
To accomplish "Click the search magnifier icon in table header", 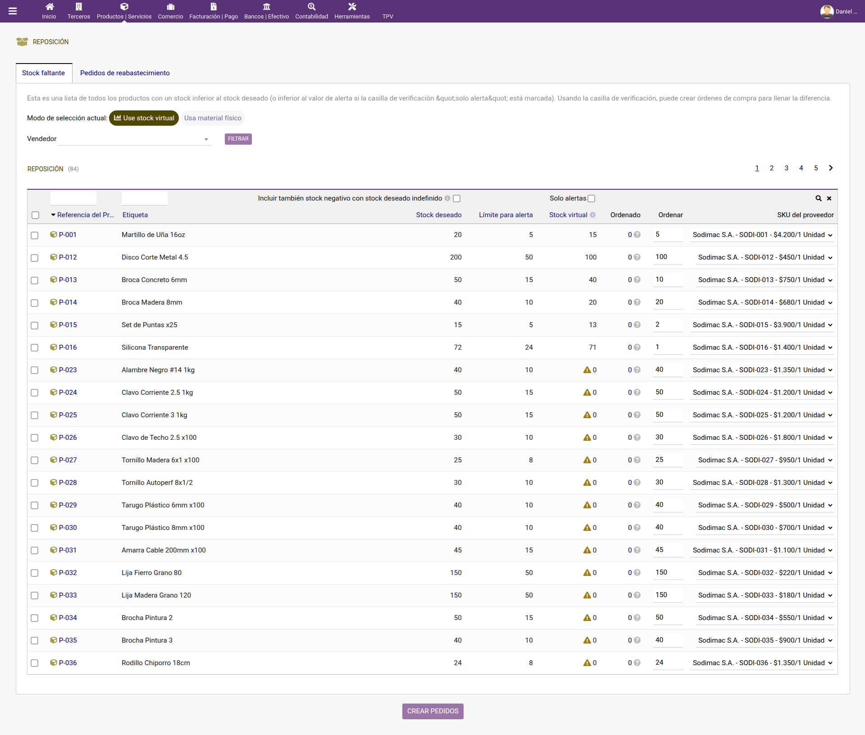I will coord(819,198).
